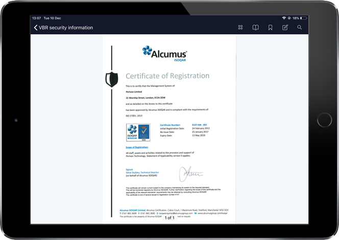Tap the '25 January 2017' re-issue date

click(200, 132)
